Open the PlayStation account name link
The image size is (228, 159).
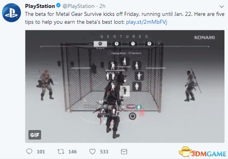[40, 6]
